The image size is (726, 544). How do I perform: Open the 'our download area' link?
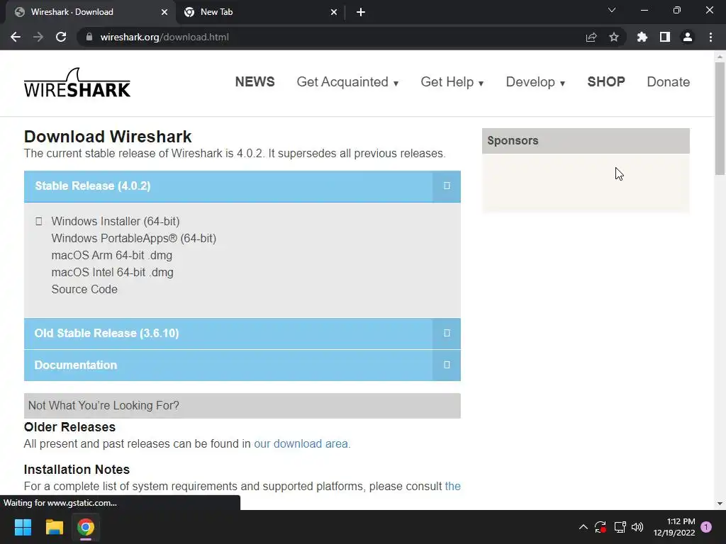pos(301,443)
